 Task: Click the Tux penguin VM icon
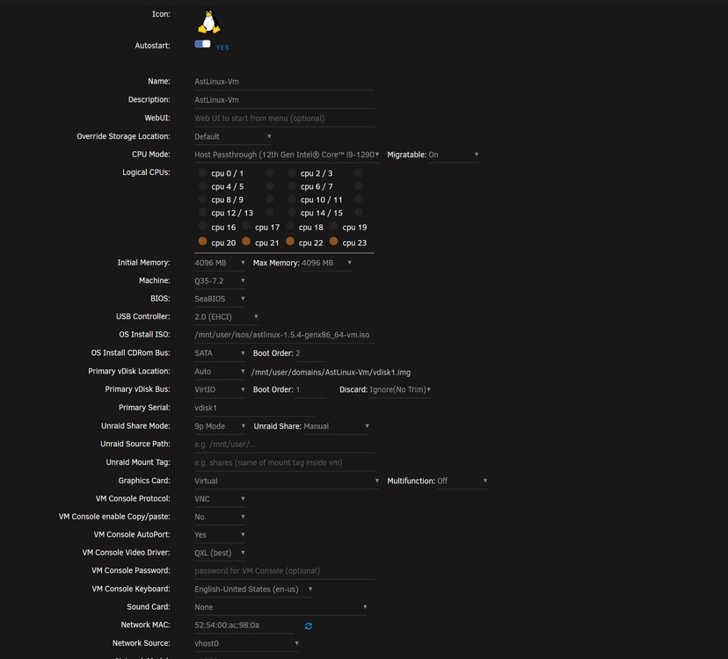click(x=209, y=21)
